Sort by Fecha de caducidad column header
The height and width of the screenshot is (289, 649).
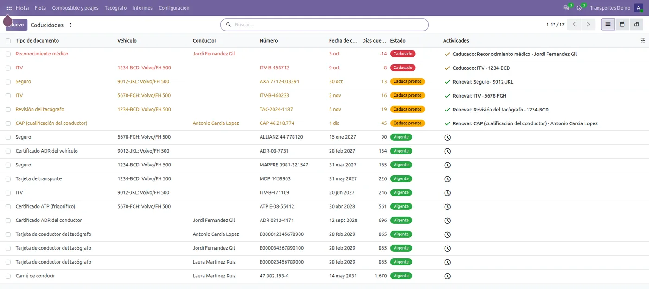click(343, 41)
